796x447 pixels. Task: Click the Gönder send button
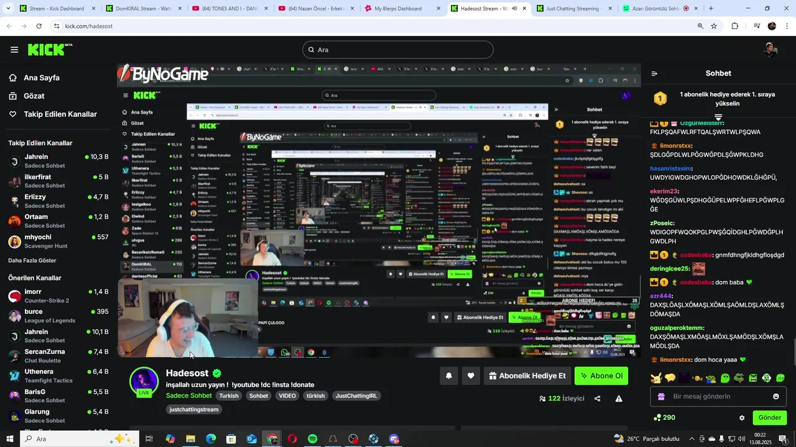pyautogui.click(x=769, y=417)
